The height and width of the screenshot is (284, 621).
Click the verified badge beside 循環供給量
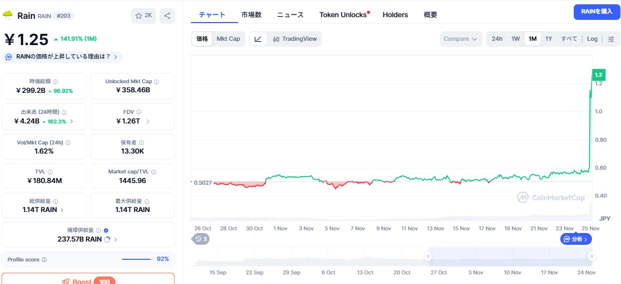106,230
